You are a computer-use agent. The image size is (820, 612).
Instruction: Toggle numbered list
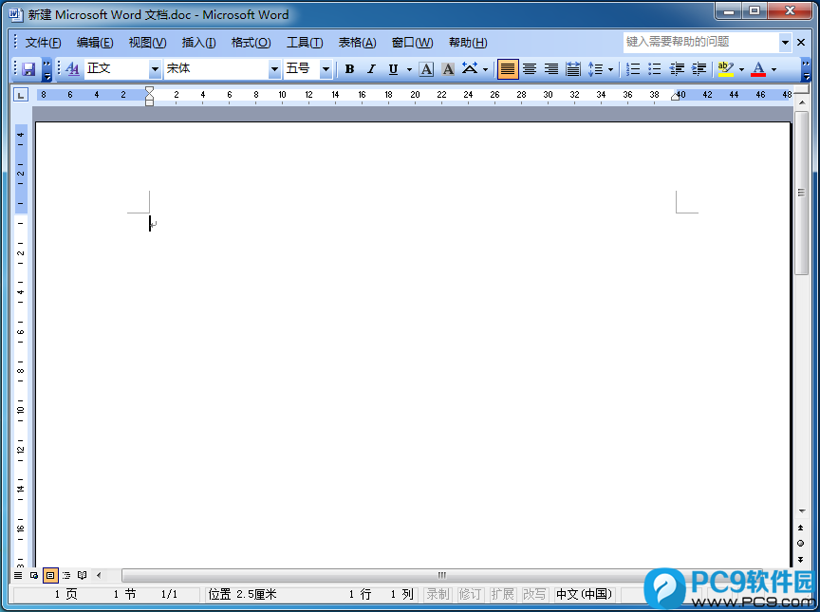pyautogui.click(x=633, y=69)
